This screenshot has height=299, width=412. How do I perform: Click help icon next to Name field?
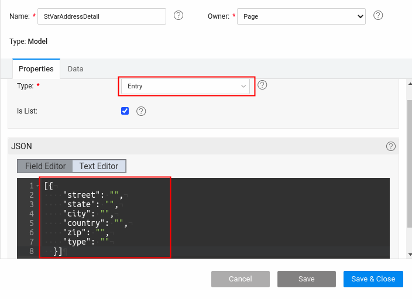pos(178,16)
